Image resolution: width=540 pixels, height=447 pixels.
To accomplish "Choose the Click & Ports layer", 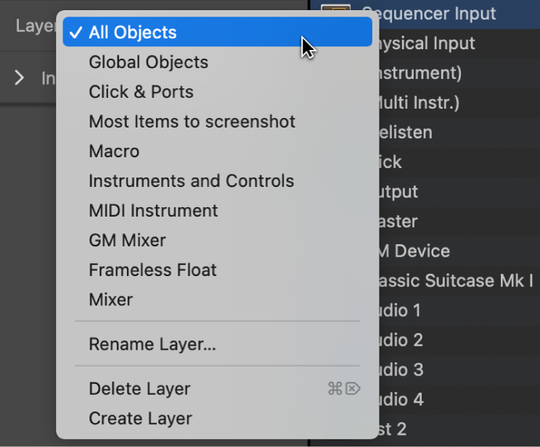I will 141,92.
